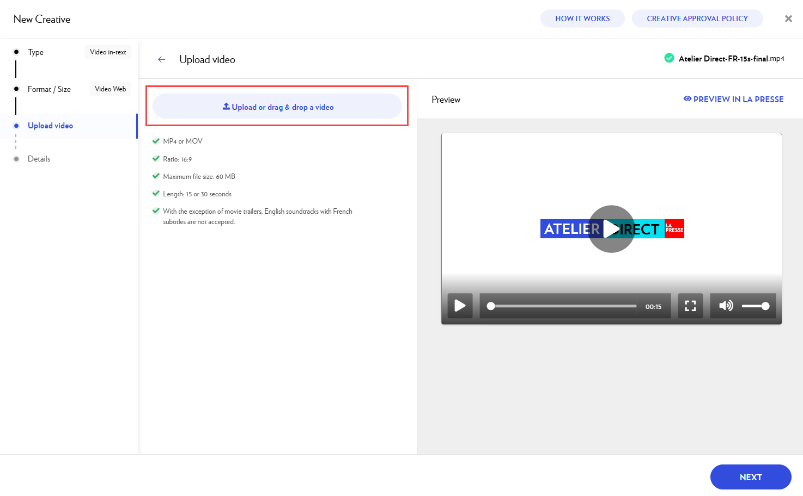Open the Creative Approval Policy
Image resolution: width=803 pixels, height=496 pixels.
click(697, 18)
